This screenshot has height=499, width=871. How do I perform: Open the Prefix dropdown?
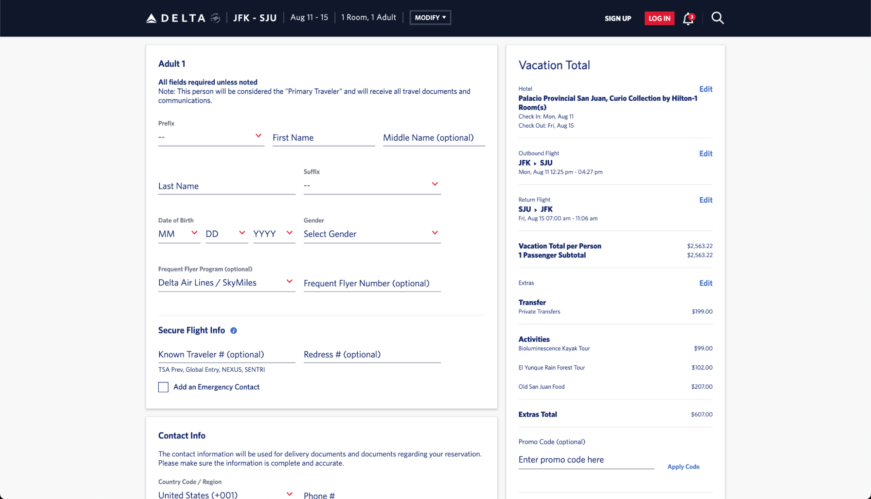[211, 136]
